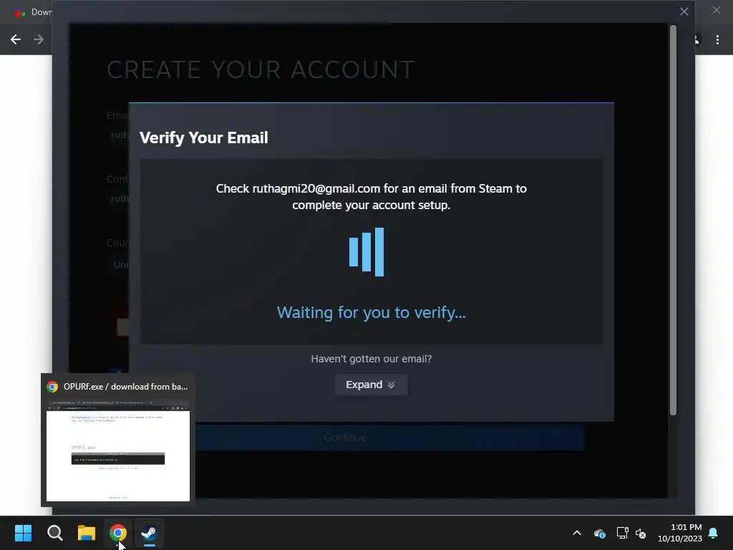Viewport: 733px width, 550px height.
Task: Open File Explorer from the taskbar
Action: point(87,533)
